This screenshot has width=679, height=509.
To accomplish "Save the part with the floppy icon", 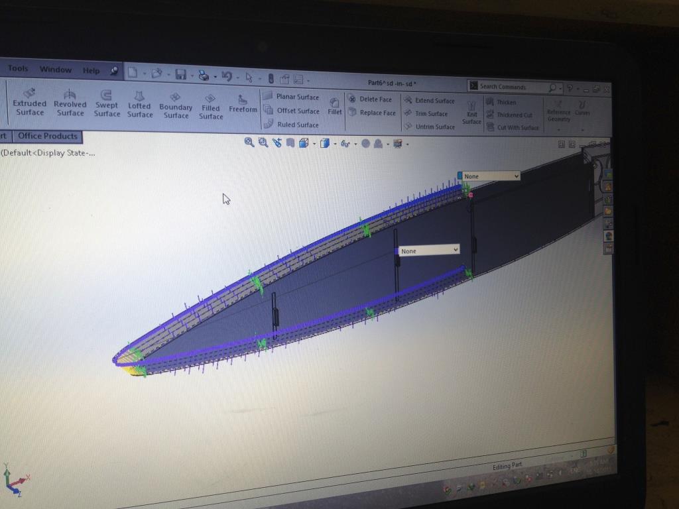I will point(180,74).
